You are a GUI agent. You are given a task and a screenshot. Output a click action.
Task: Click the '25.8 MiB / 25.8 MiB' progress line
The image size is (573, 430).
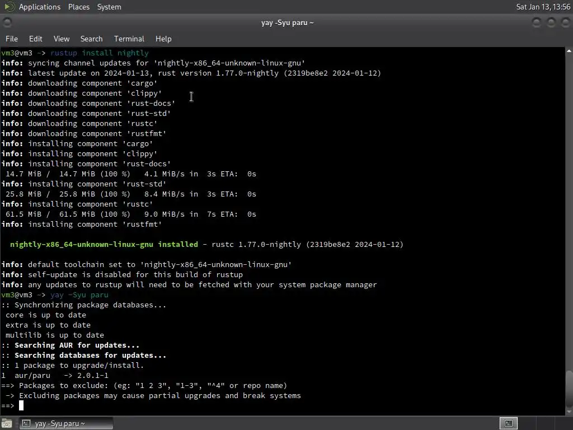coord(131,194)
